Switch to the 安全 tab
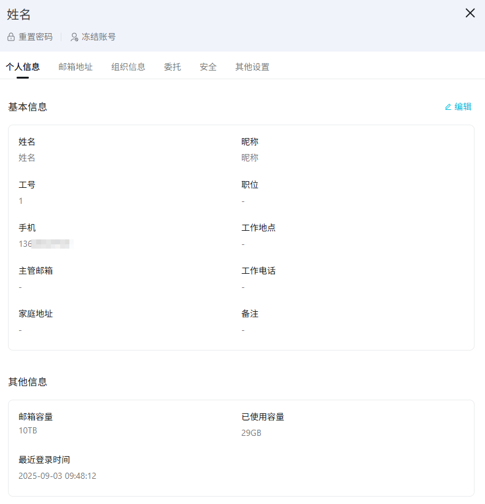Screen dimensions: 485x504 point(208,67)
